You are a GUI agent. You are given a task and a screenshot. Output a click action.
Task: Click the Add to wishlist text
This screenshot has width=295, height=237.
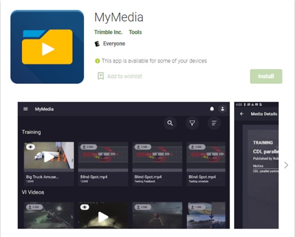tap(124, 76)
